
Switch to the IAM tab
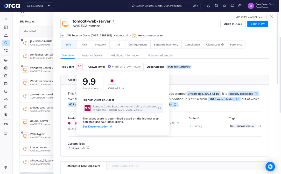pyautogui.click(x=117, y=45)
